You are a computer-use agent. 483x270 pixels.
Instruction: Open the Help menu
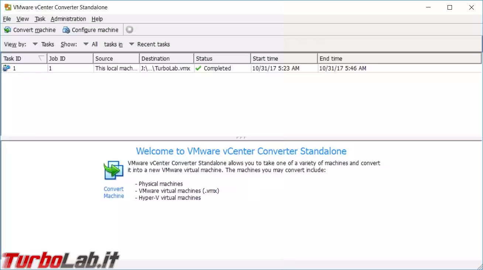tap(97, 19)
